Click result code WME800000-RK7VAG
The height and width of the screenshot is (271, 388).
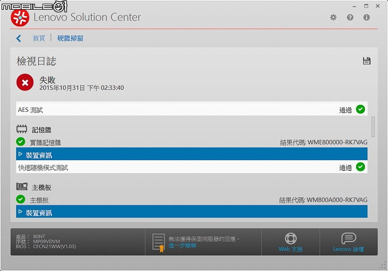pos(337,142)
